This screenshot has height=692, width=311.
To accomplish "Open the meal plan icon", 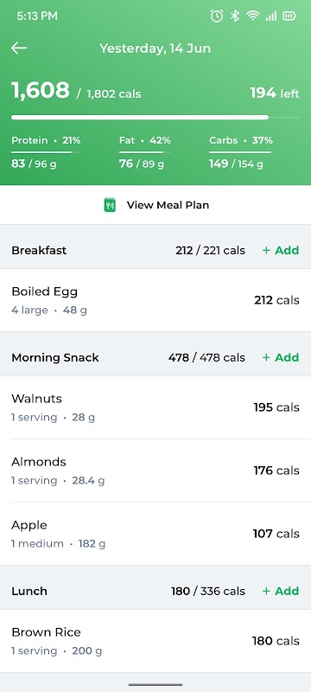I will click(110, 205).
